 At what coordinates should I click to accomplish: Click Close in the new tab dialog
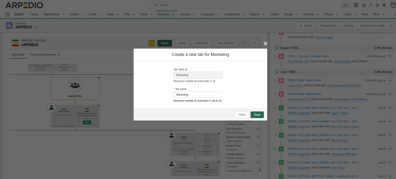pos(242,115)
